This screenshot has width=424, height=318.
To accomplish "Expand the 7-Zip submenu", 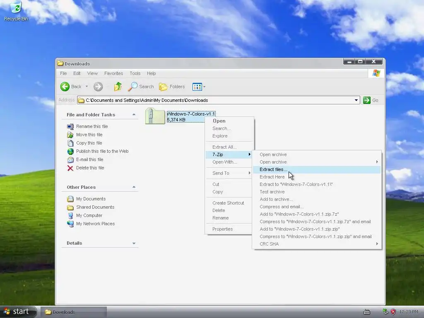I will 229,154.
